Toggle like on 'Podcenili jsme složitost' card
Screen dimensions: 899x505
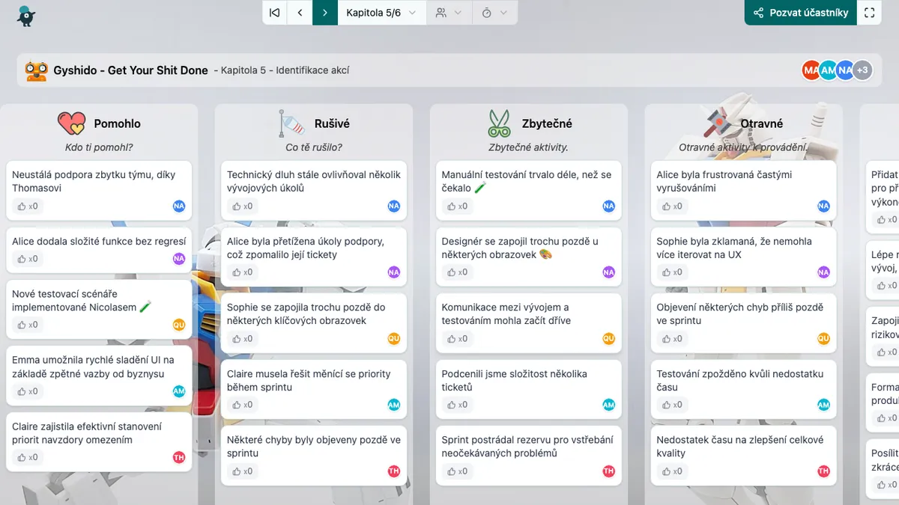[456, 405]
